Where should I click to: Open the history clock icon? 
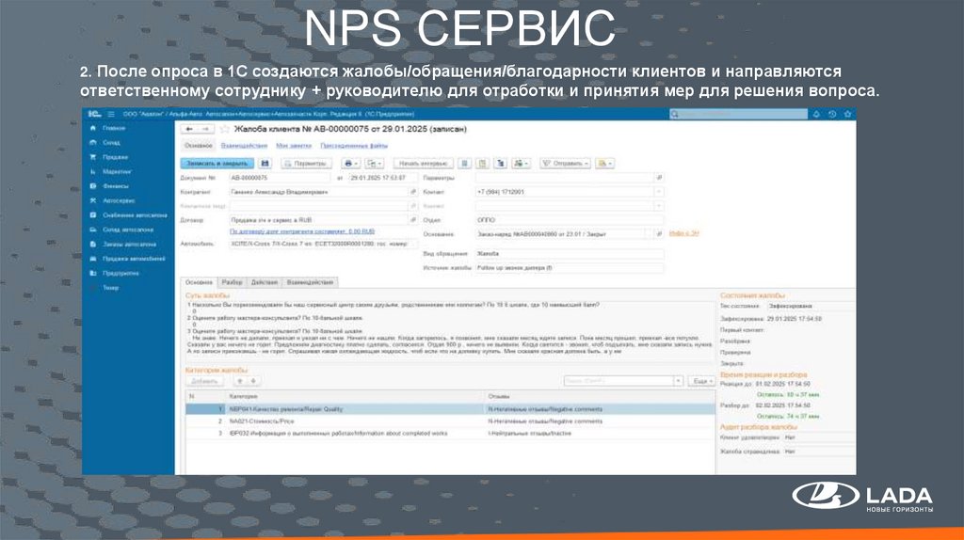tap(832, 114)
